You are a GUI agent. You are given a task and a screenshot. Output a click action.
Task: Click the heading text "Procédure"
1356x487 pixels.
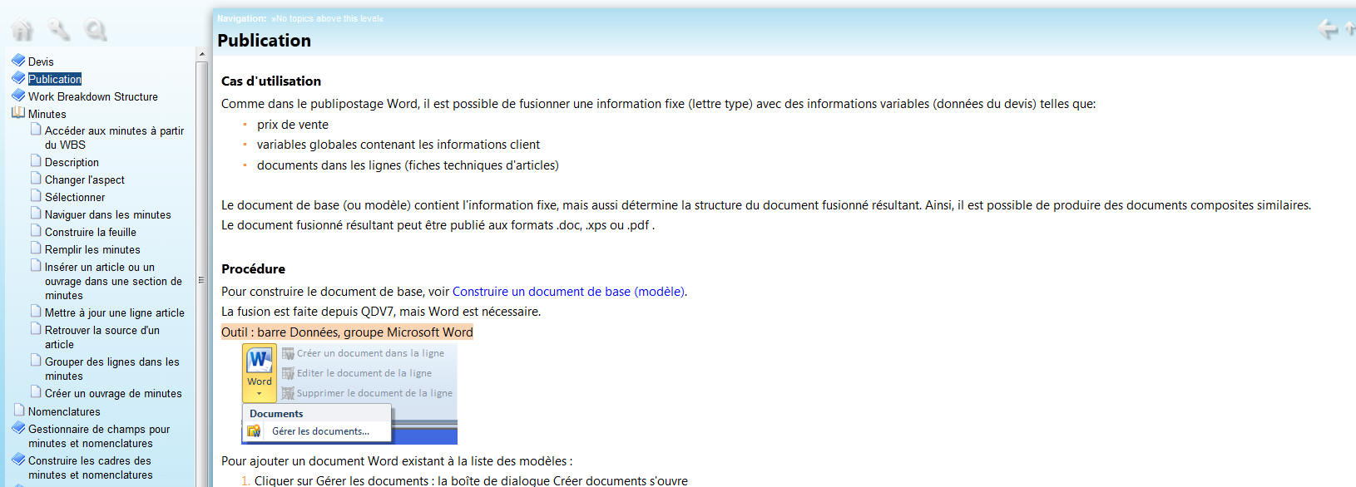coord(253,268)
